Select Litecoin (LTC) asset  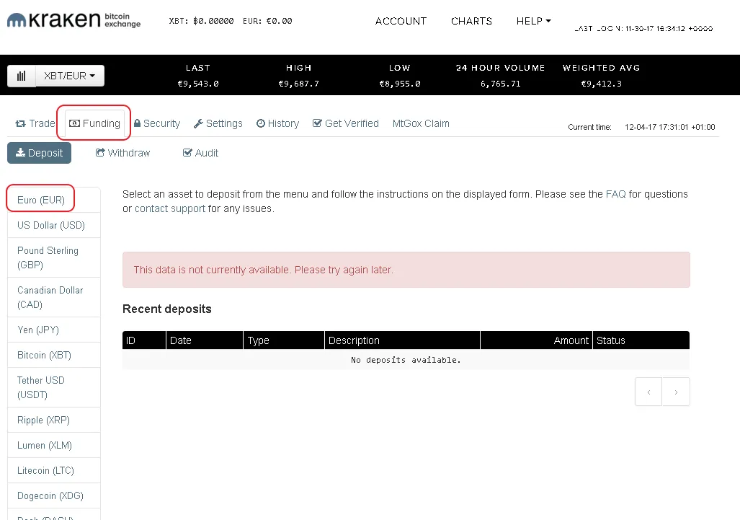pos(54,470)
